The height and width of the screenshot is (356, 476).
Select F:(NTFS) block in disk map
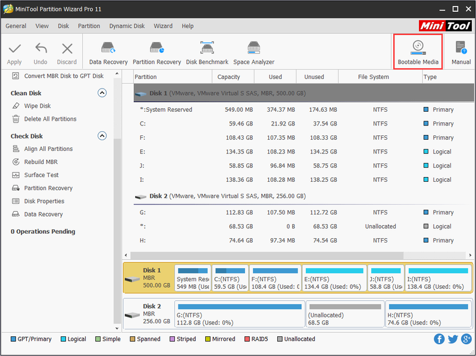tap(275, 278)
